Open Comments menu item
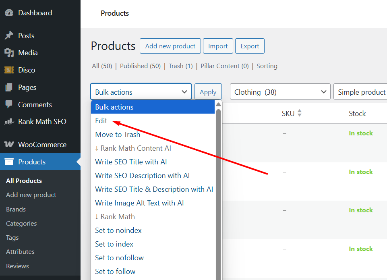This screenshot has height=280, width=387. (x=35, y=105)
